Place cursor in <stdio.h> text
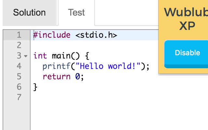 coord(96,35)
